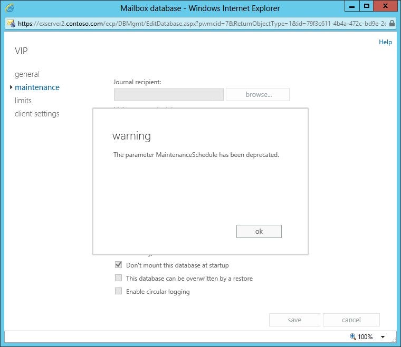Click the save button

coord(294,320)
